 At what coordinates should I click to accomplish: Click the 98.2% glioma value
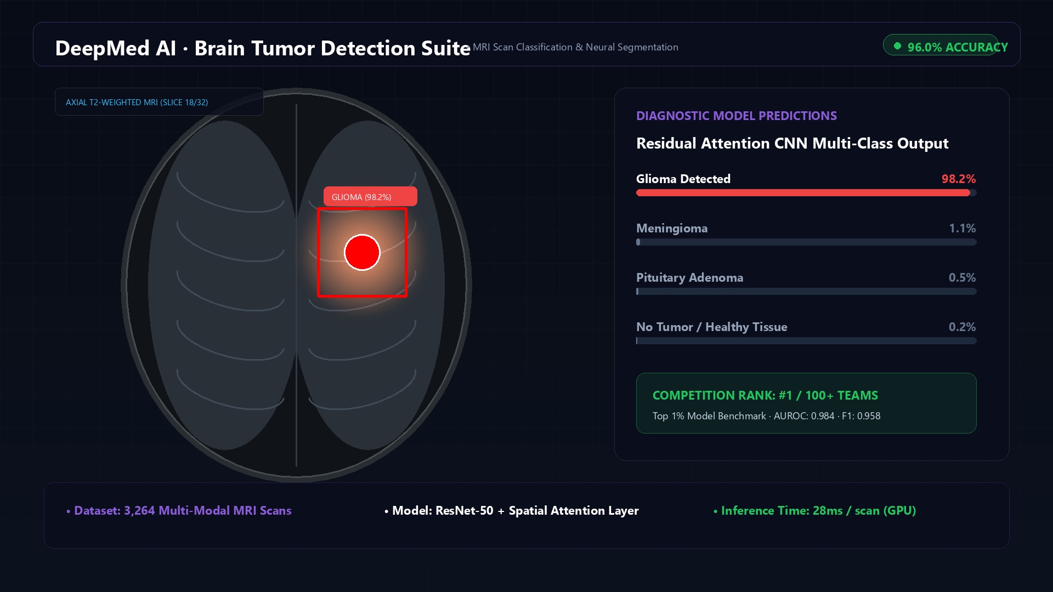pos(959,179)
